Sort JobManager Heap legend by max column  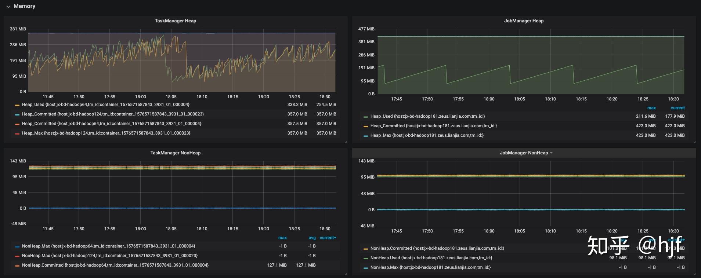tap(651, 108)
